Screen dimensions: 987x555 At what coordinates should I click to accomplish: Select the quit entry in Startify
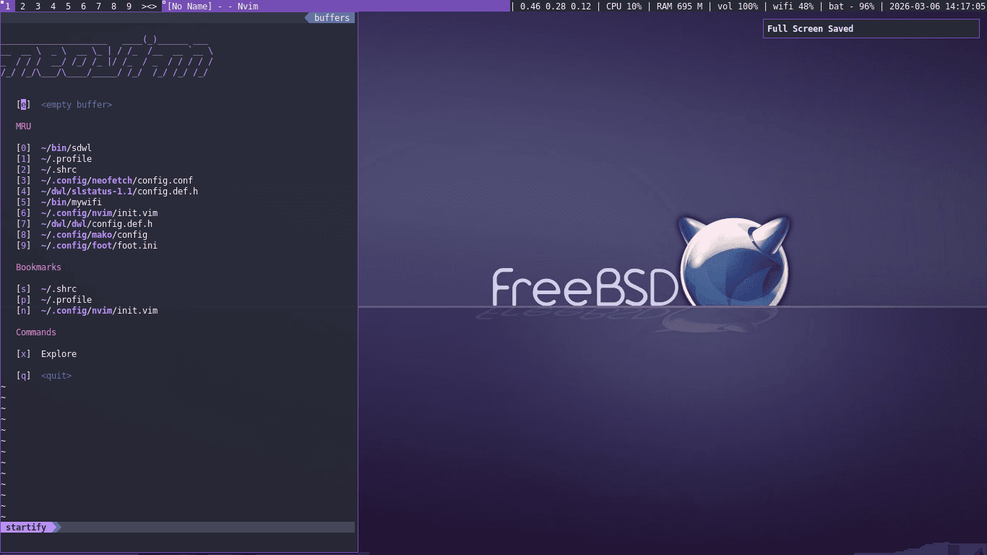click(x=56, y=375)
